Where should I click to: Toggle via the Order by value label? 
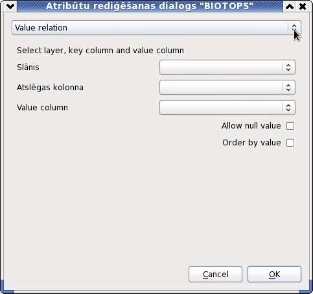pyautogui.click(x=251, y=143)
